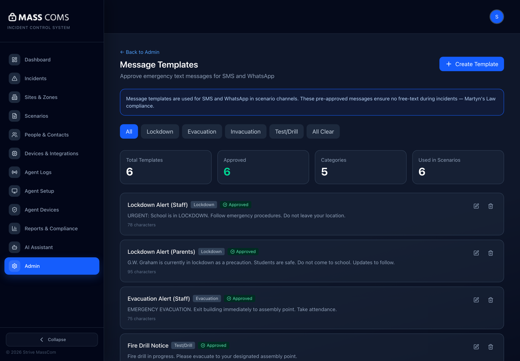Open Reports & Compliance menu label

(x=51, y=229)
